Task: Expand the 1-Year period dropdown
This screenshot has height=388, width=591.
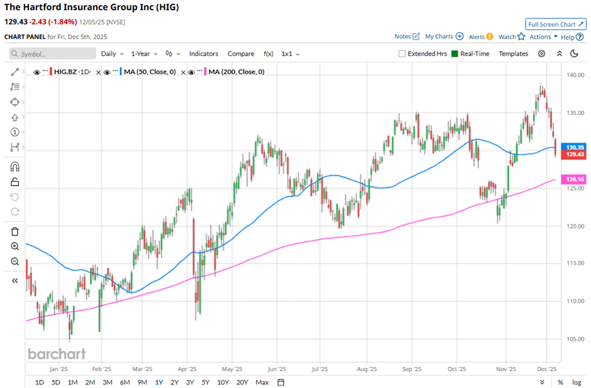Action: point(143,54)
